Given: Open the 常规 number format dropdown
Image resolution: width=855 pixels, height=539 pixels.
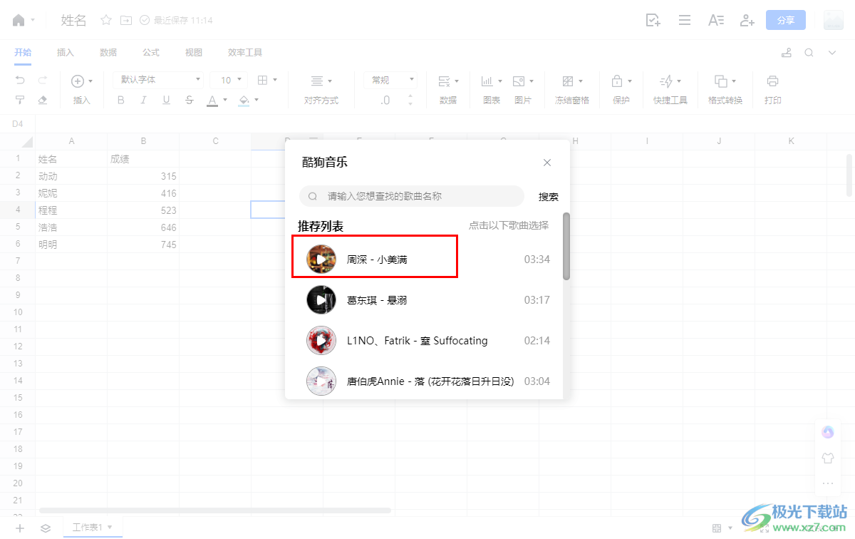Looking at the screenshot, I should (390, 80).
